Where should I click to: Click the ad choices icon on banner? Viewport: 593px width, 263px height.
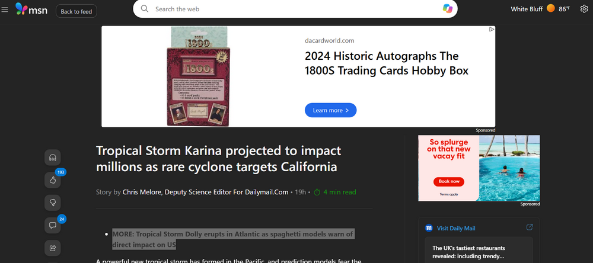(x=491, y=29)
